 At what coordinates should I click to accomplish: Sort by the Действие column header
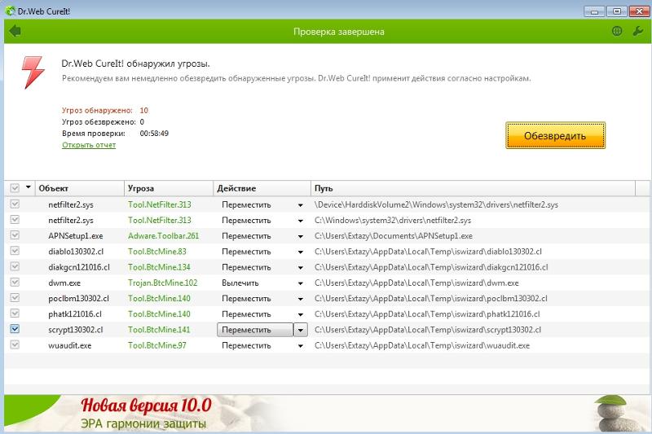point(262,188)
